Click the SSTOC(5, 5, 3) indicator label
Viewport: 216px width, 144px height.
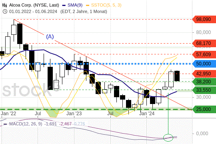point(106,5)
